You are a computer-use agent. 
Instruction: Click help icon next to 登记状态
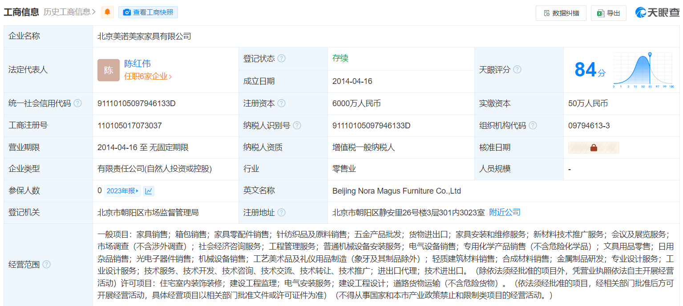tap(281, 59)
